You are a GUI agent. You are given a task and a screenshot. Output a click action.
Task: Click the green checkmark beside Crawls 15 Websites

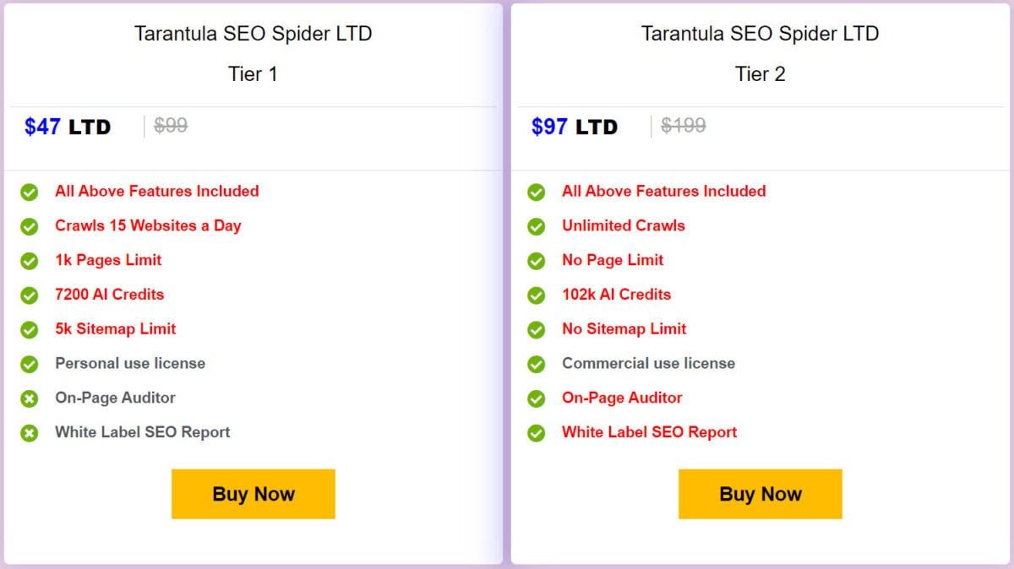30,226
